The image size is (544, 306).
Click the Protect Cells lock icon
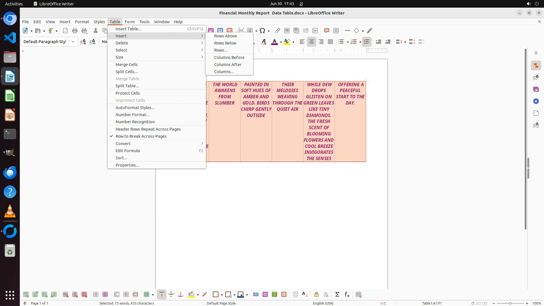tap(316, 295)
